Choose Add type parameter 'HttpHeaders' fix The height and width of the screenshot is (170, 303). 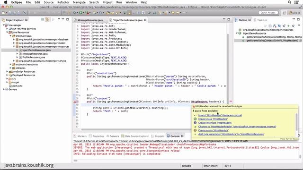[231, 134]
